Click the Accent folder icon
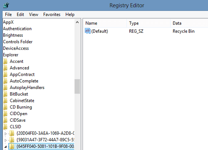 5,61
